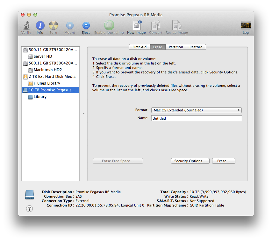Select the iTunes Library volume
Screen dimensions: 272x241
tap(50, 83)
